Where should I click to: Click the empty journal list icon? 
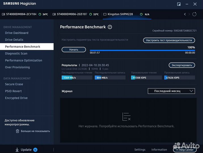126,116
